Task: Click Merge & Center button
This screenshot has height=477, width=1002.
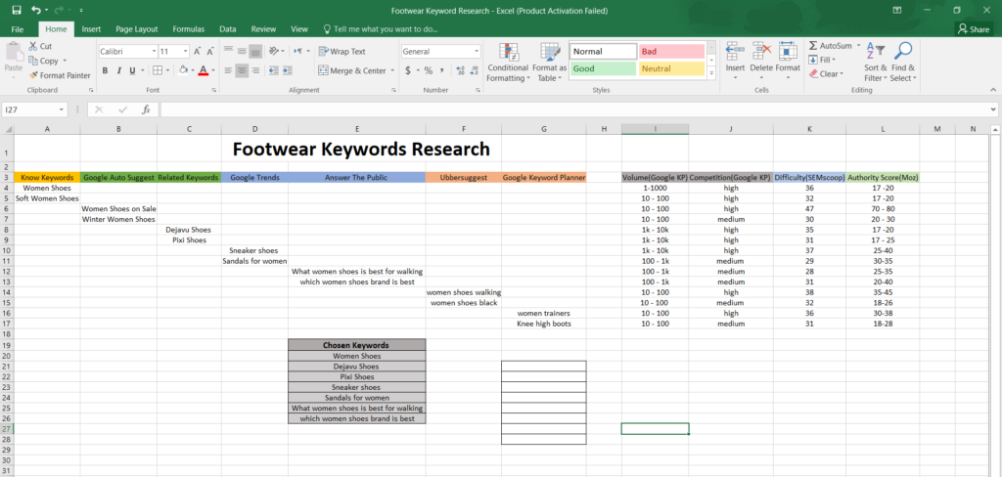Action: point(352,71)
